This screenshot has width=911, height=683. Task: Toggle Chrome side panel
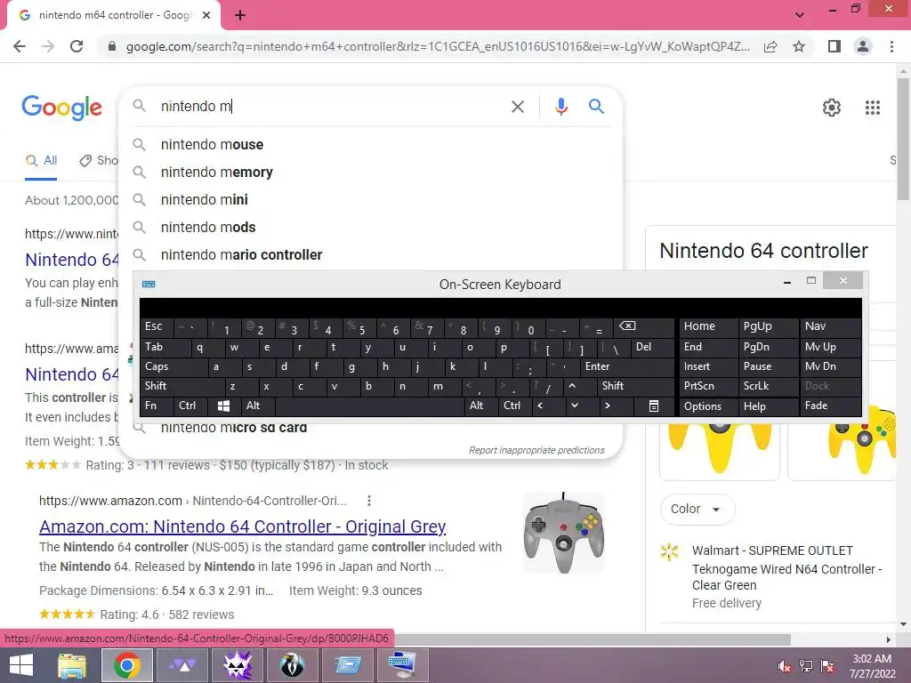(x=834, y=46)
